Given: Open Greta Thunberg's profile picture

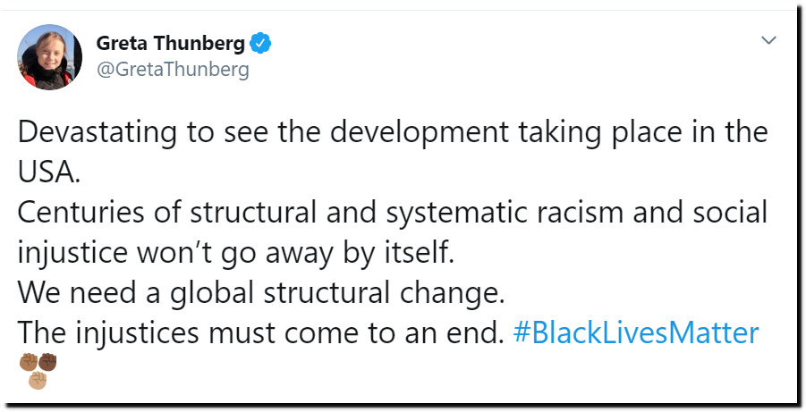Looking at the screenshot, I should (x=50, y=57).
